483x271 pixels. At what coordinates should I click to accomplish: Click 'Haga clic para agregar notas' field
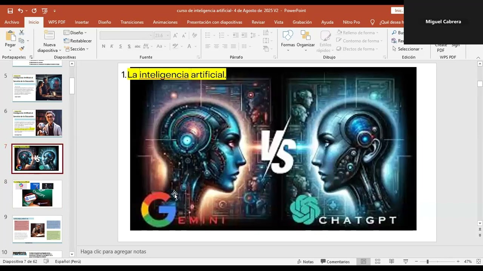(113, 251)
